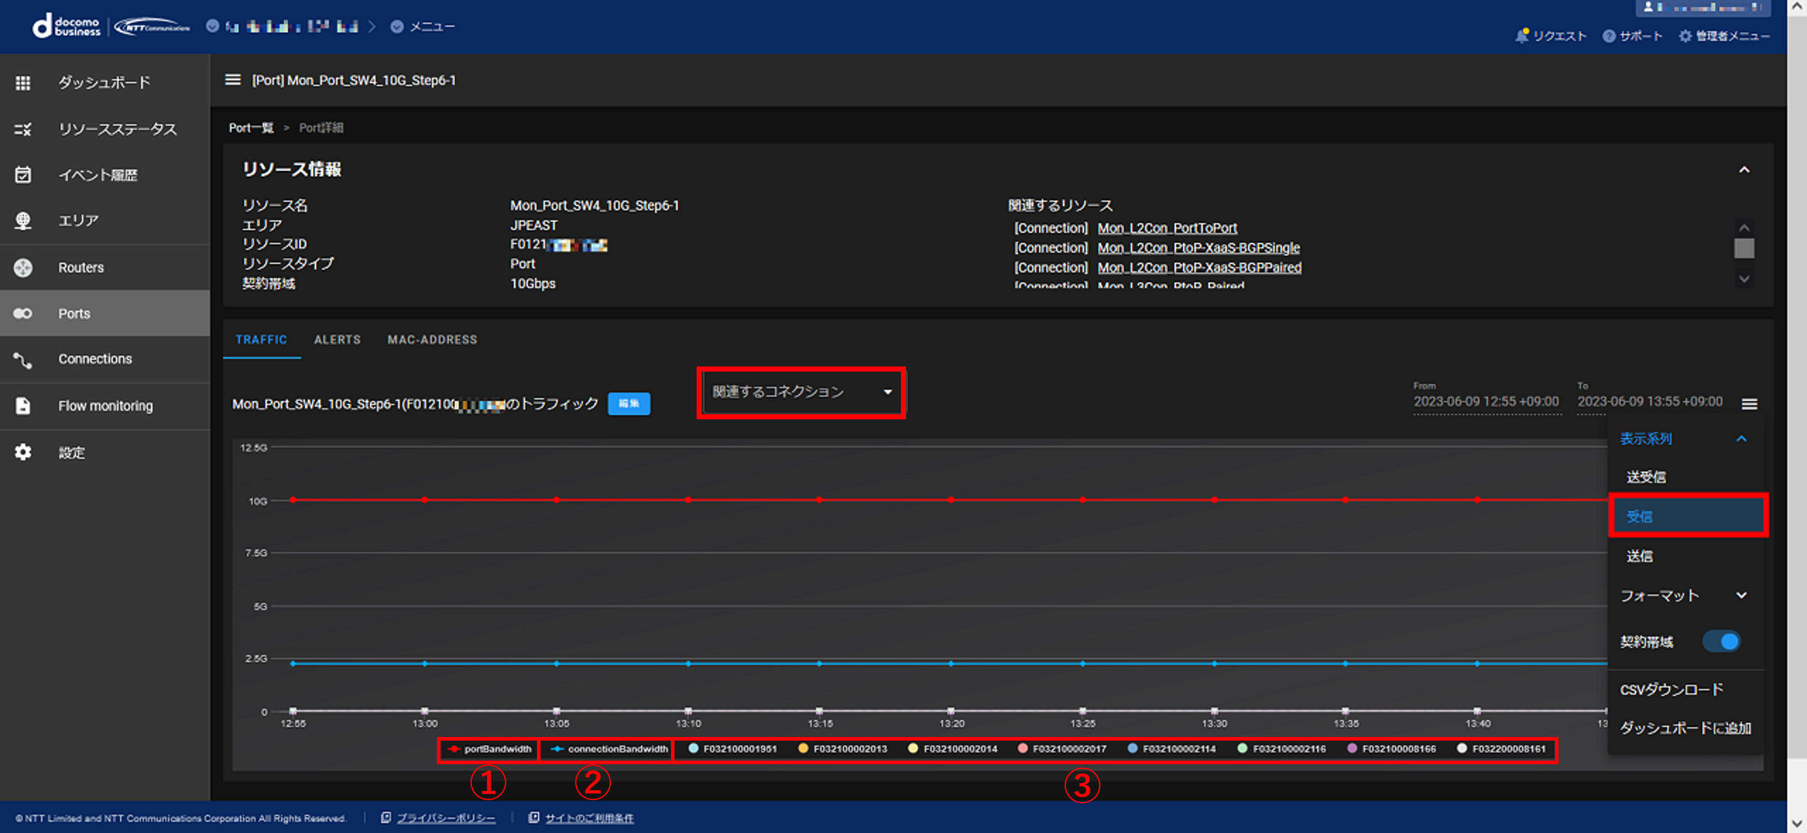Click the terms of use external link icon
This screenshot has height=833, width=1807.
pyautogui.click(x=534, y=818)
